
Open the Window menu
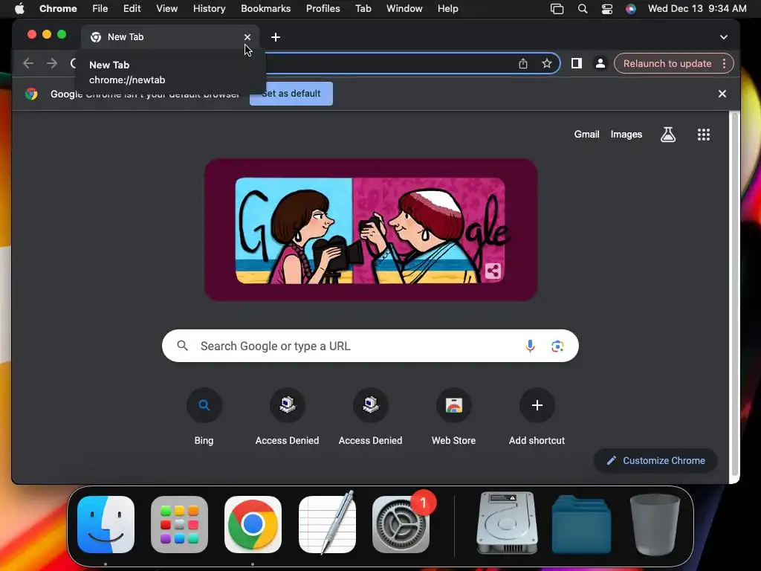(x=404, y=8)
